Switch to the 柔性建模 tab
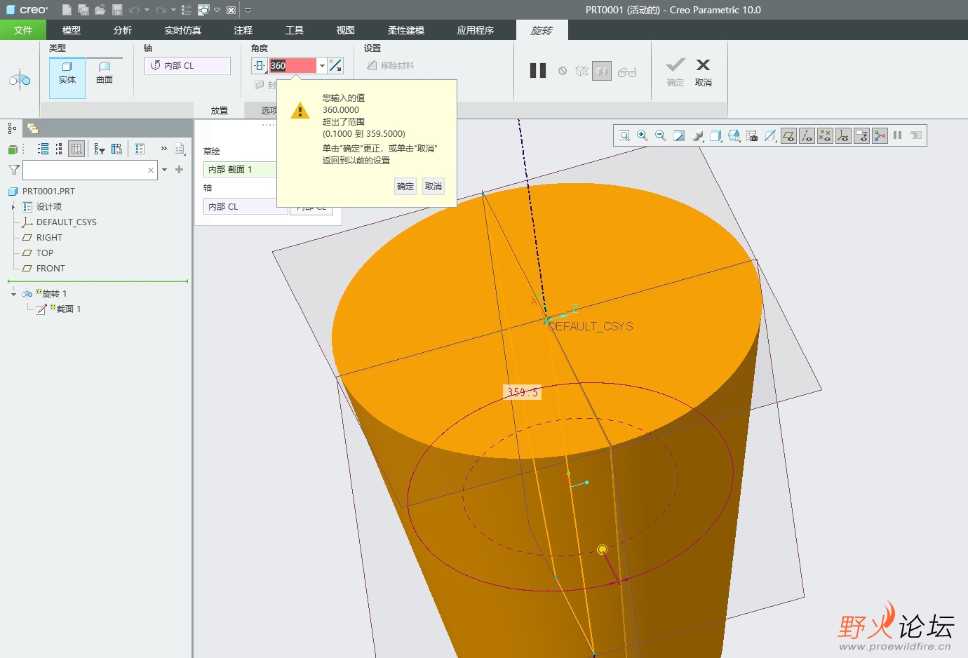The height and width of the screenshot is (658, 968). (x=406, y=30)
